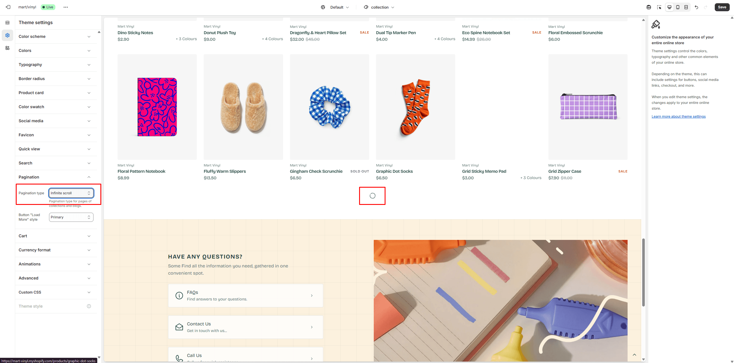Switch to fullscreen width preview

[x=686, y=7]
